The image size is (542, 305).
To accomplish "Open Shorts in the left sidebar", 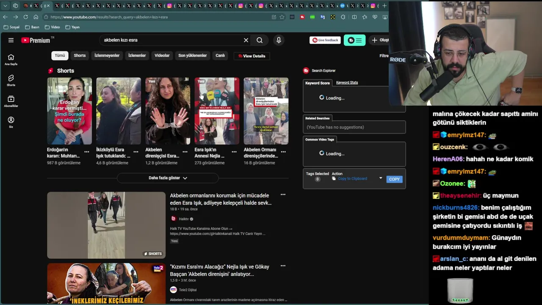I will point(11,80).
